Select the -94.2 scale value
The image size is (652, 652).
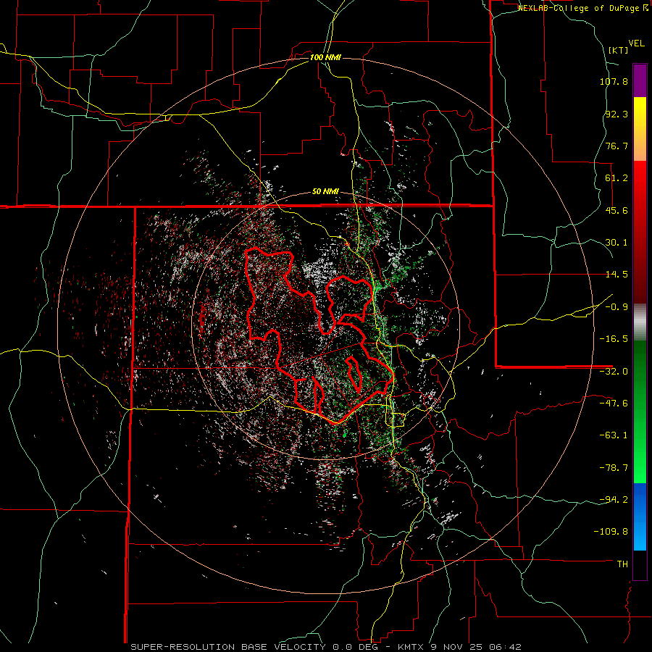point(614,500)
